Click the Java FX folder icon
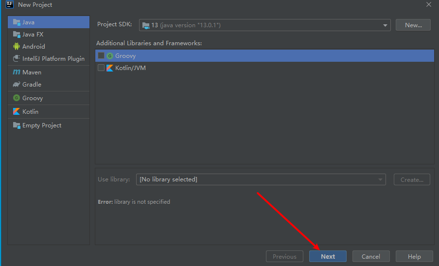Screen dimensions: 439x266 click(17, 35)
